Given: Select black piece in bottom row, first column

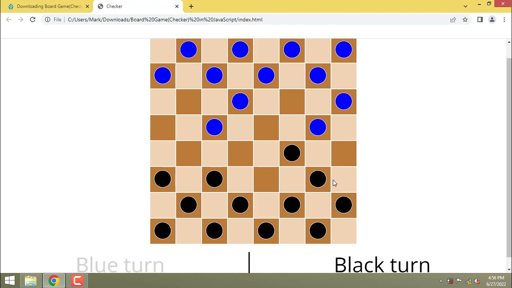Looking at the screenshot, I should pos(163,231).
